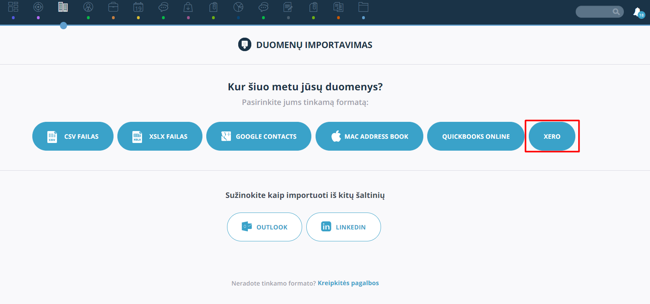650x304 pixels.
Task: Click the text "Neradote tinkamo formato?"
Action: coord(274,283)
